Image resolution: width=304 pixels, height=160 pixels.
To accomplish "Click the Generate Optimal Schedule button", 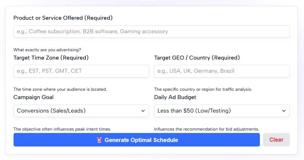I will (x=137, y=140).
